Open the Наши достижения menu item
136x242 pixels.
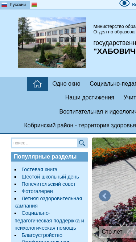(x=90, y=98)
